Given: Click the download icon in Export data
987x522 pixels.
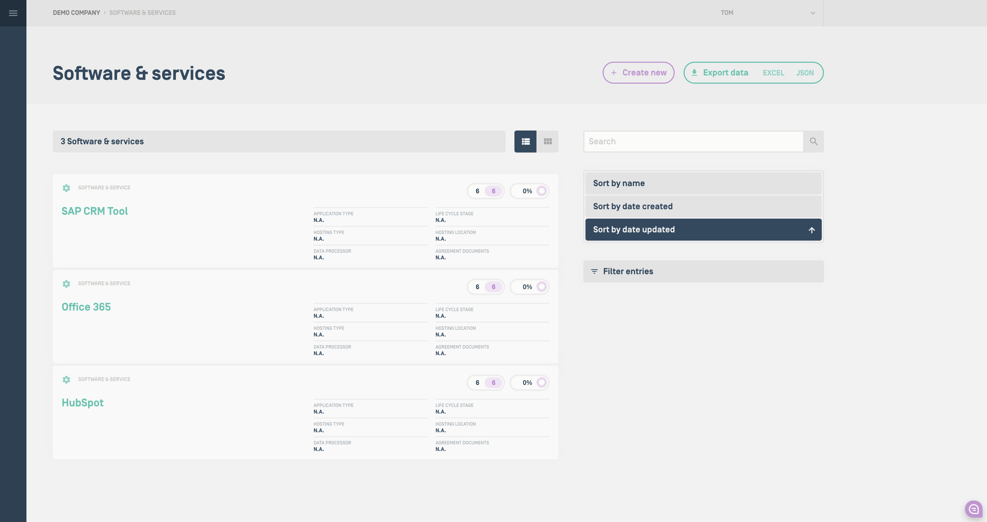Looking at the screenshot, I should click(694, 72).
